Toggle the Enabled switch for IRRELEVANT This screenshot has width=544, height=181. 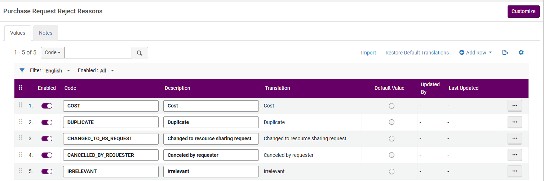click(x=47, y=172)
